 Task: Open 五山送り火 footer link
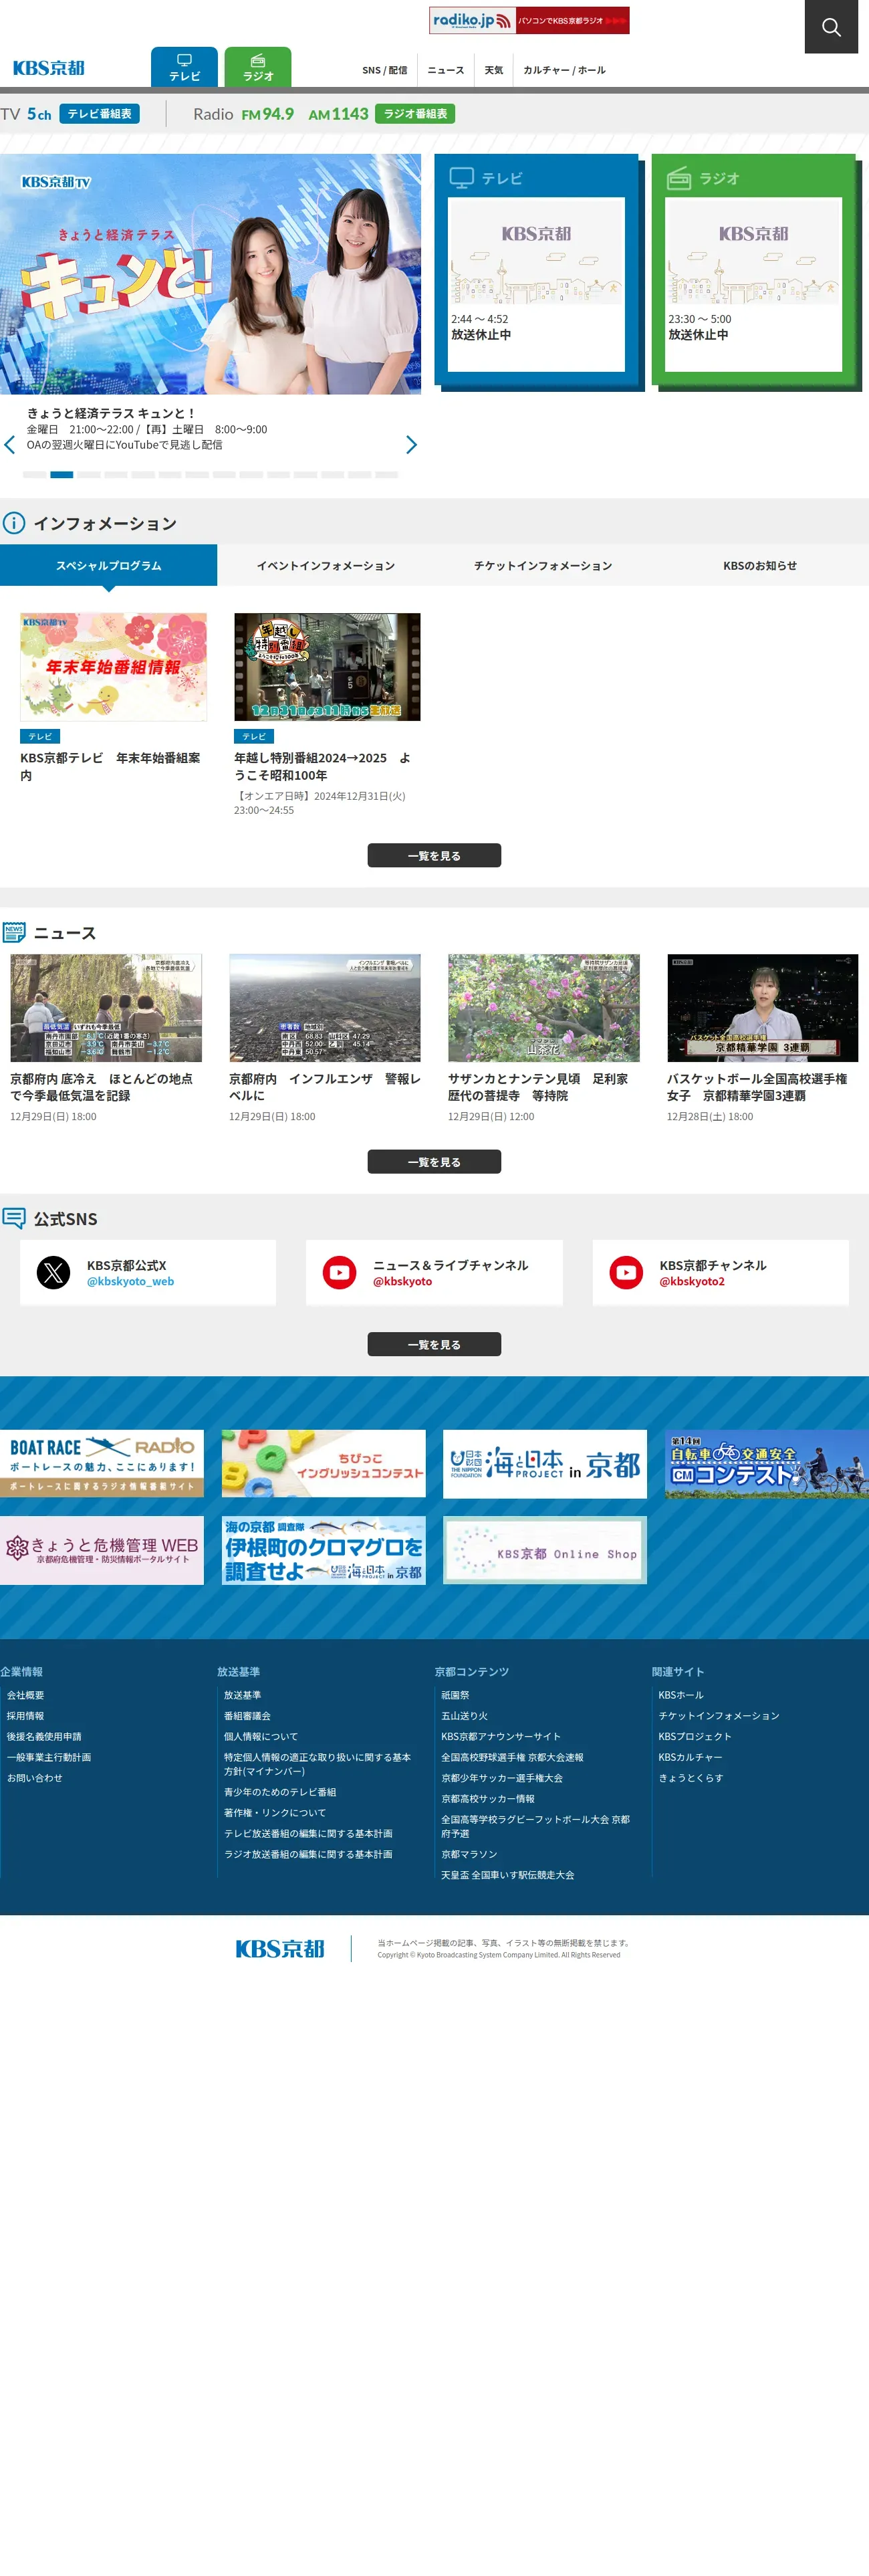click(464, 1716)
